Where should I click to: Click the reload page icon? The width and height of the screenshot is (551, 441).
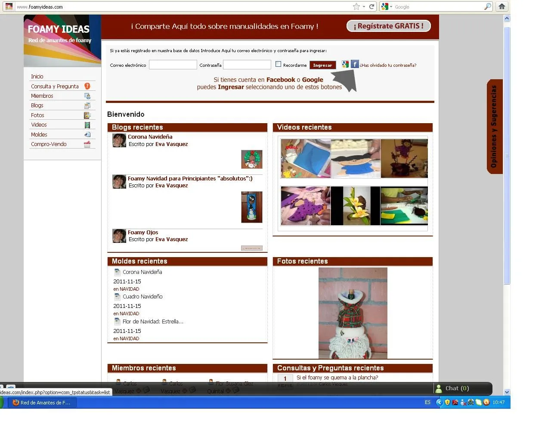click(x=371, y=6)
